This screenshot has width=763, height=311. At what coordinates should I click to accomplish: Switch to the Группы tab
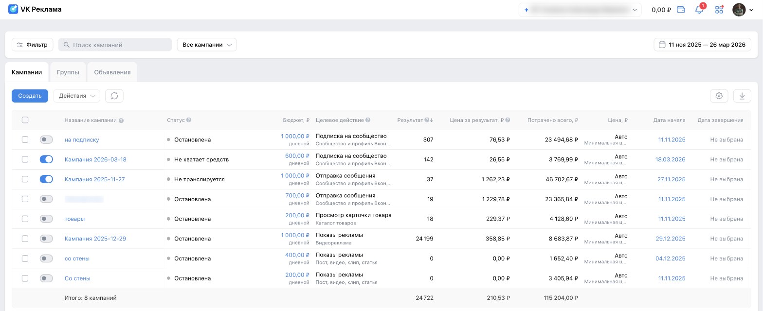click(x=68, y=72)
